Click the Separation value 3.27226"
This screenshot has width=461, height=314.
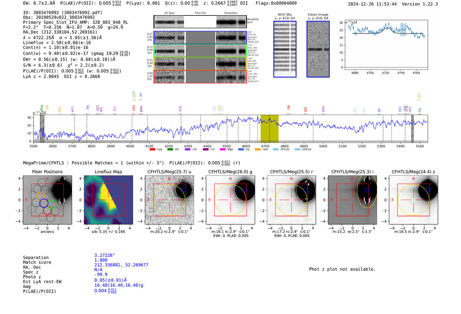(x=105, y=255)
